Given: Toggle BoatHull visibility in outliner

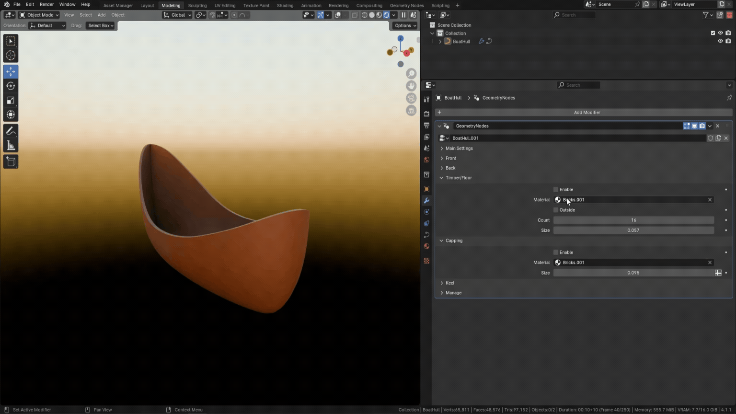Looking at the screenshot, I should click(720, 41).
